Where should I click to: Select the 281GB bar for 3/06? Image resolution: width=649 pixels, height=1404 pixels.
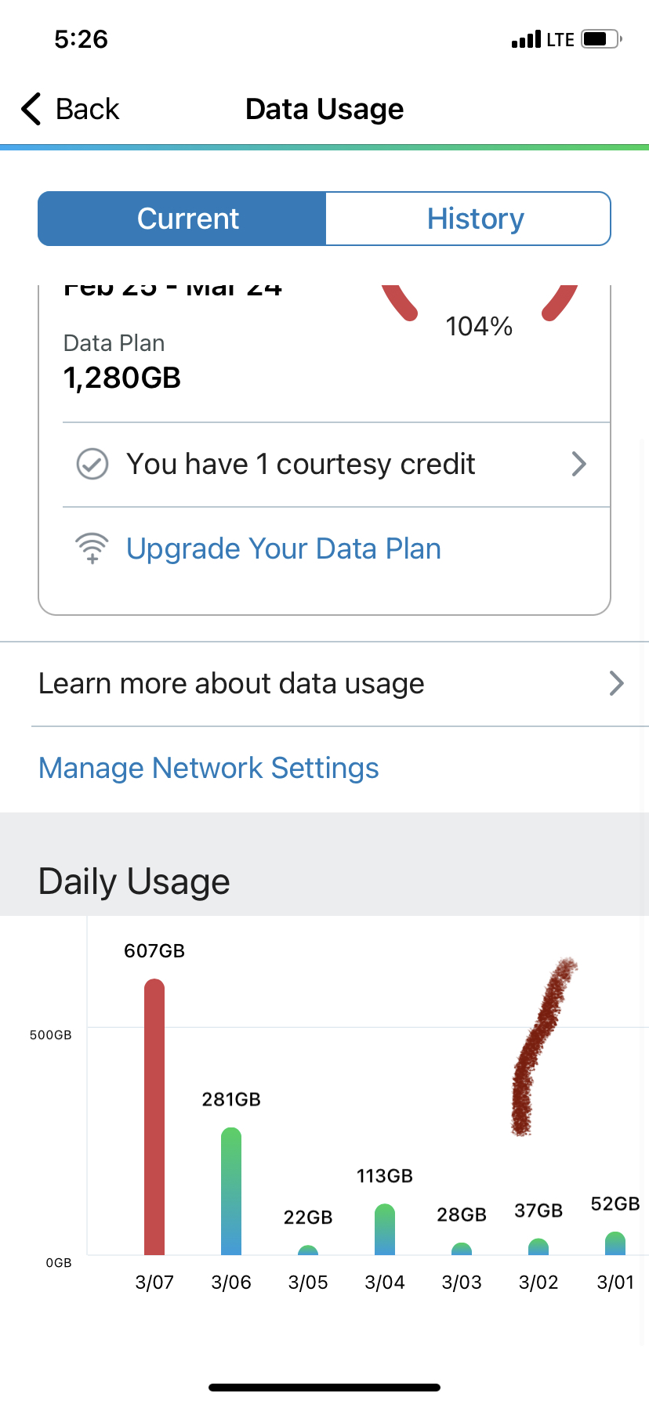[231, 1191]
